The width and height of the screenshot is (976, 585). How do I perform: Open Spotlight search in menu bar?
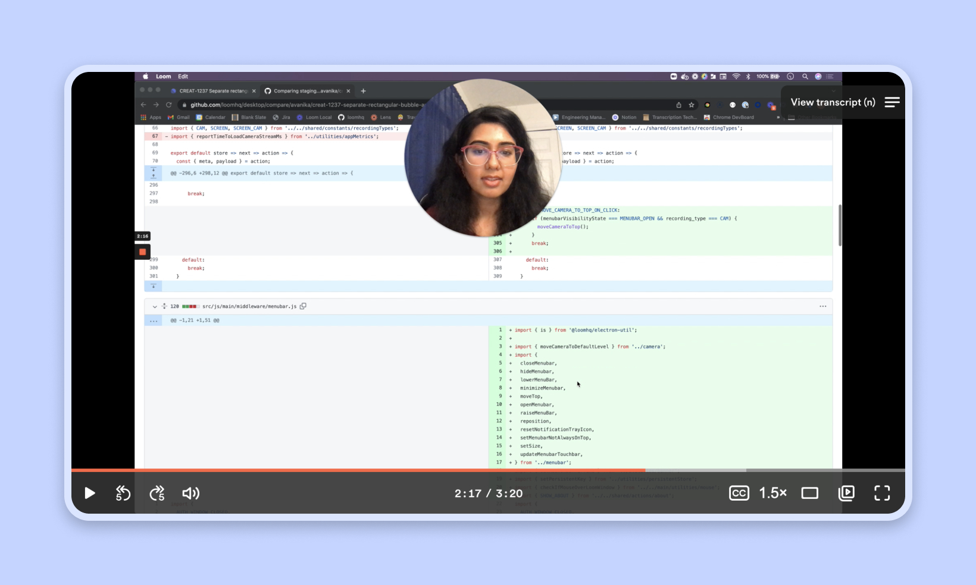click(x=805, y=76)
